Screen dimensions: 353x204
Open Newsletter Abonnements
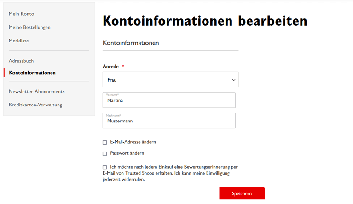click(36, 91)
